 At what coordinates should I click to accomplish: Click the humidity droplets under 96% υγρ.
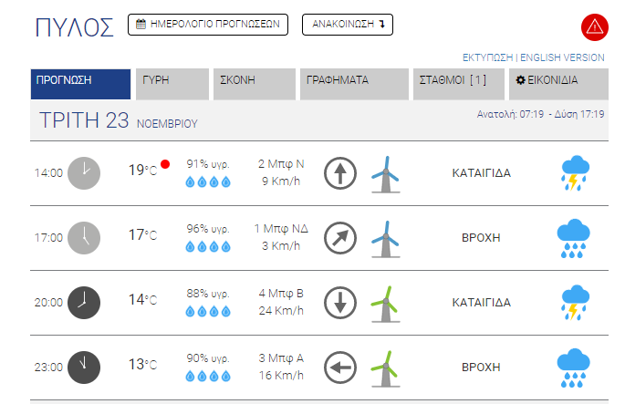coord(208,247)
